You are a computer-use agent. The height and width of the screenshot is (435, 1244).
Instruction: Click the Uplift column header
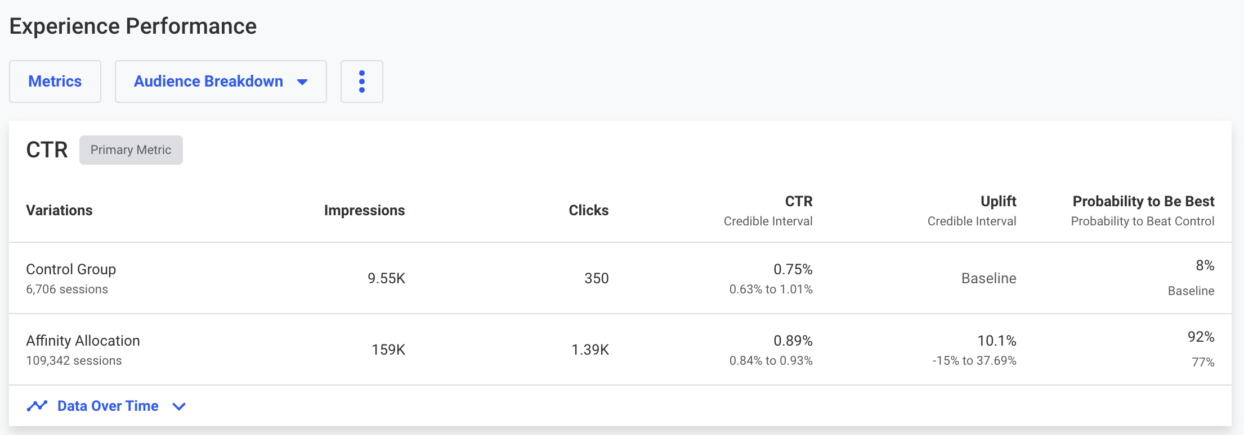[999, 201]
